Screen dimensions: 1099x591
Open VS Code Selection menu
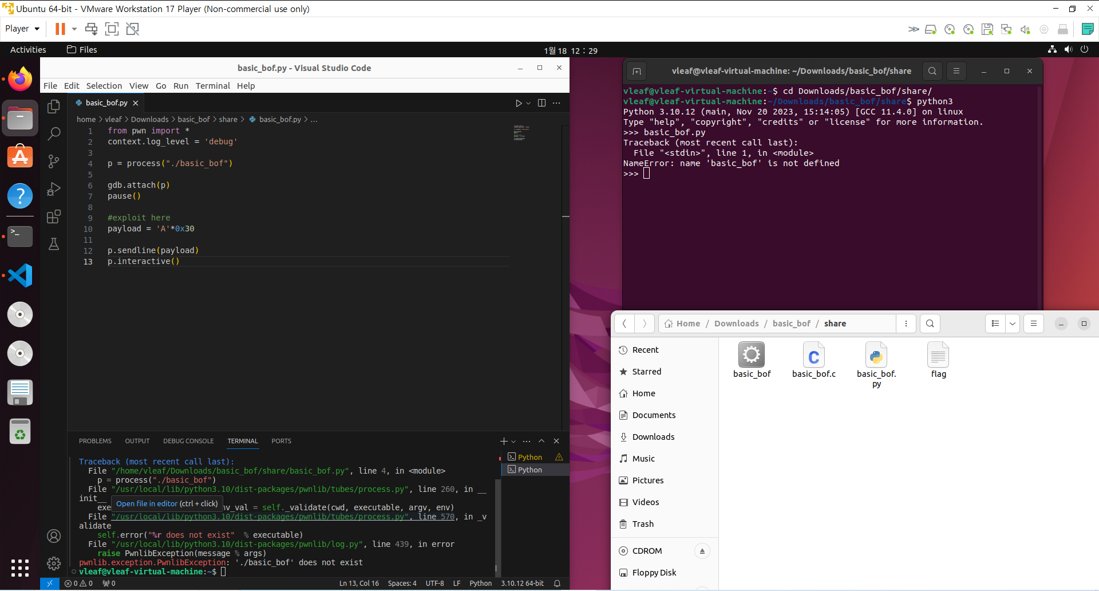pyautogui.click(x=104, y=86)
